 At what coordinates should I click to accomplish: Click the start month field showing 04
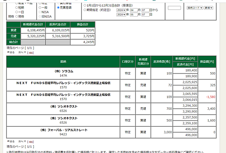point(133,10)
